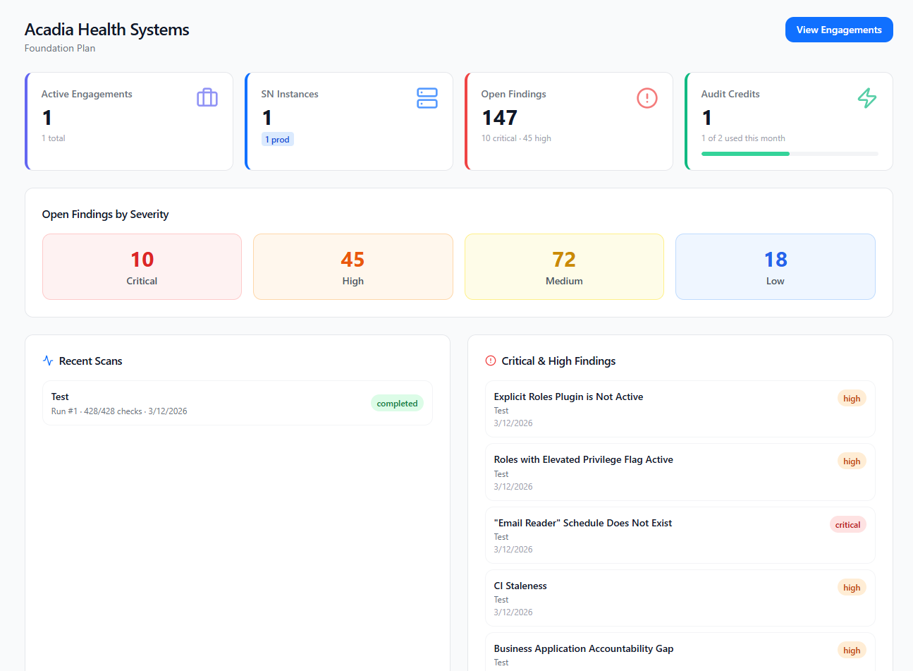Click the server icon in SN Instances
Screen dimensions: 913x671
tap(427, 98)
